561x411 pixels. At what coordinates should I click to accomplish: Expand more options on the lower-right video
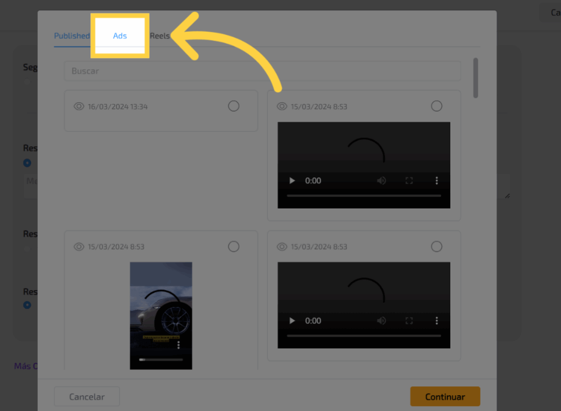coord(437,321)
